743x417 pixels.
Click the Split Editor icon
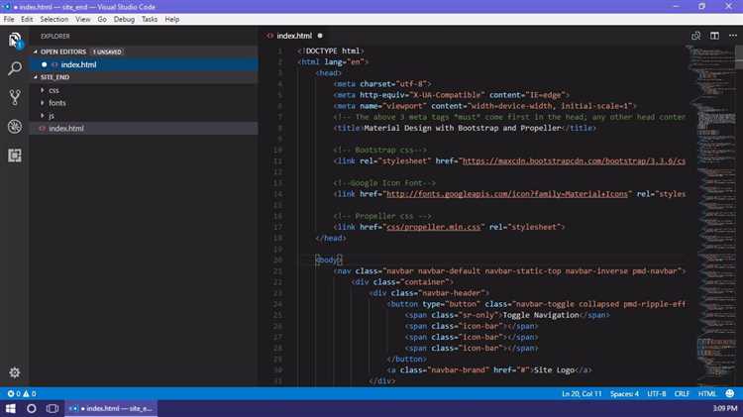714,36
